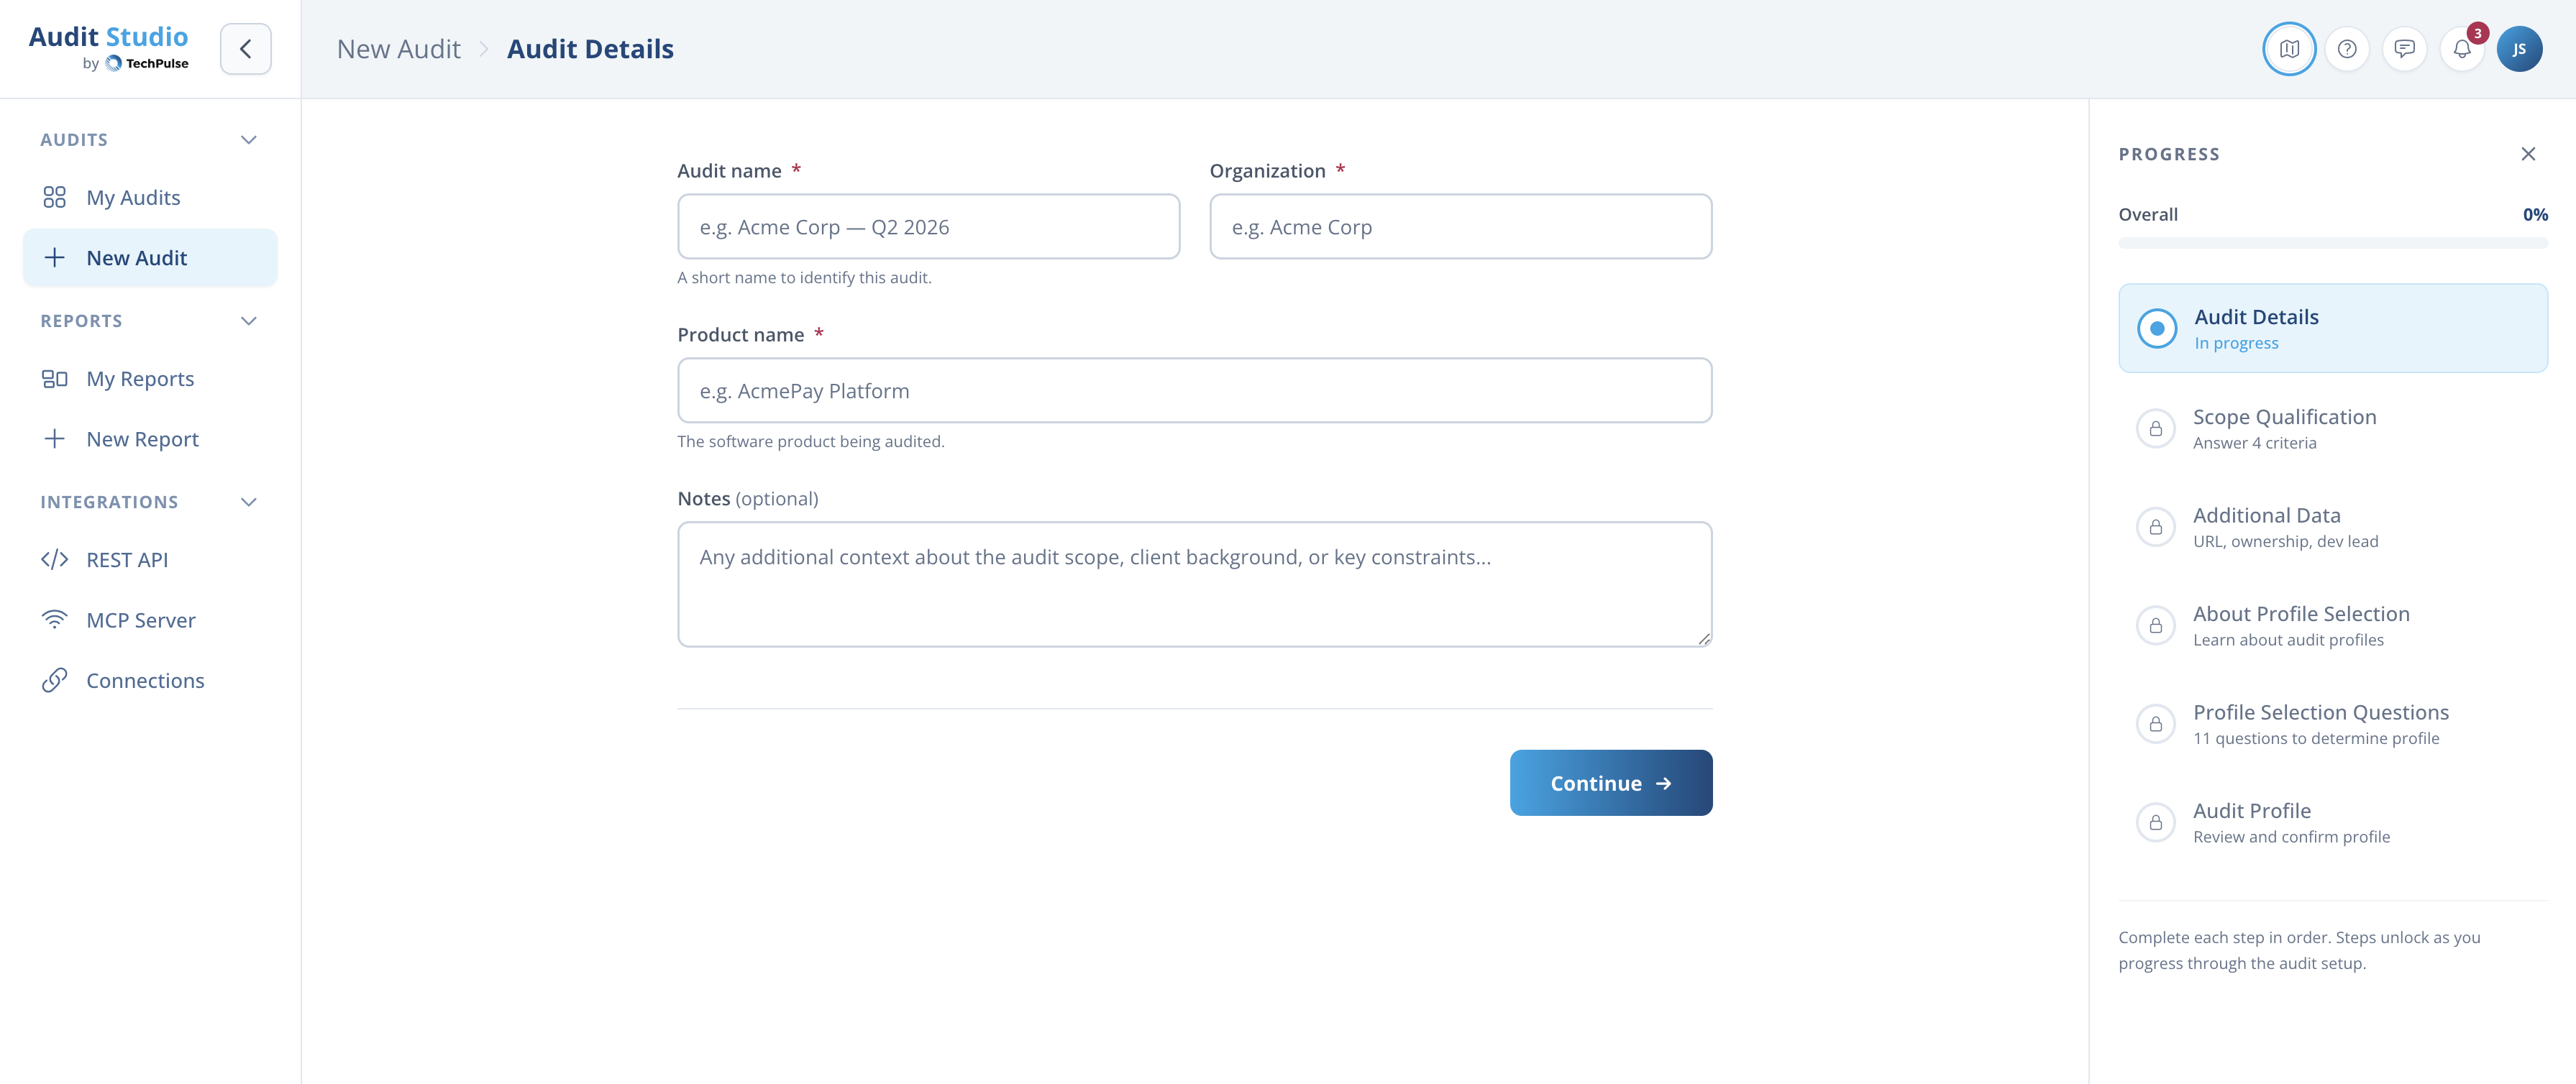This screenshot has width=2576, height=1084.
Task: Open the Additional Data step
Action: point(2332,527)
